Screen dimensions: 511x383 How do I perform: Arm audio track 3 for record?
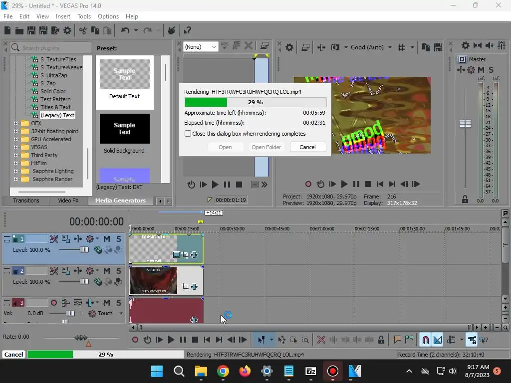coord(54,303)
